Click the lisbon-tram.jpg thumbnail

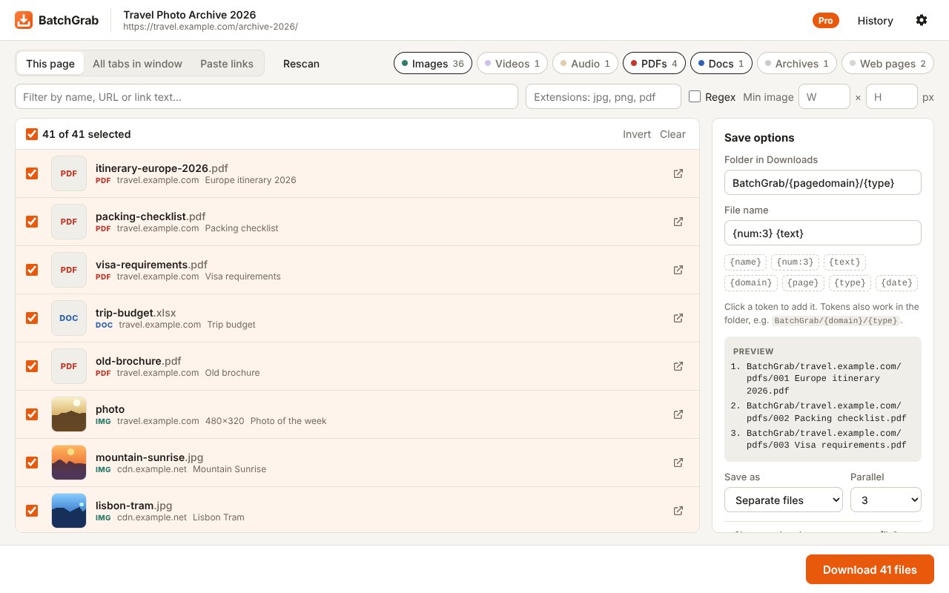[69, 511]
